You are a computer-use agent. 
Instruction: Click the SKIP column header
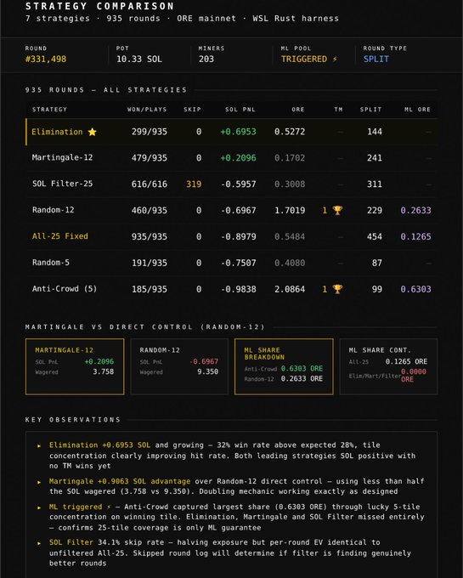(192, 110)
